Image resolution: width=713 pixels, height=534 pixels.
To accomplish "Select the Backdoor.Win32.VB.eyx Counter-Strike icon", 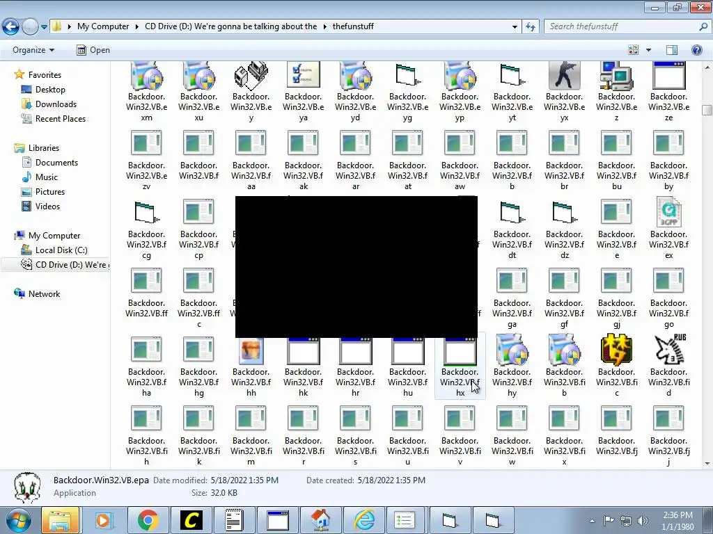I will point(564,75).
